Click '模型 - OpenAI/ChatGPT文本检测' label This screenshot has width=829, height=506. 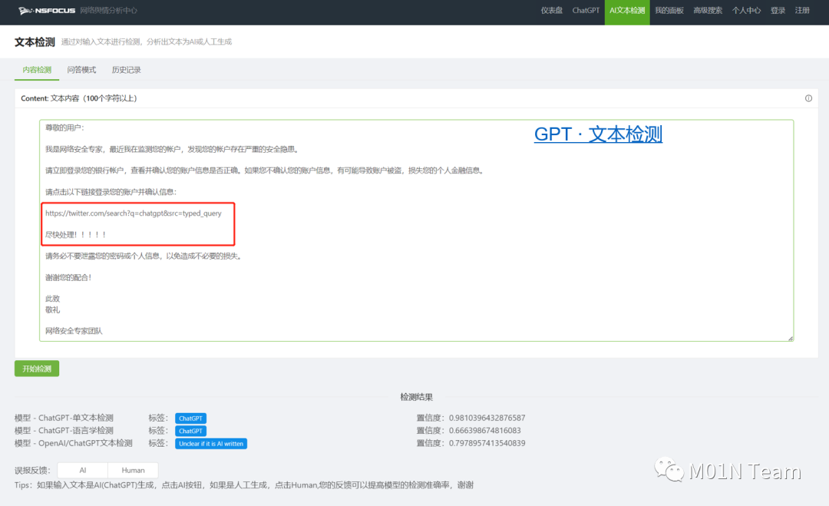(74, 443)
